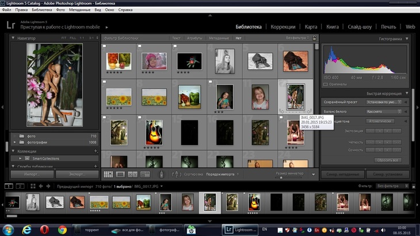Open Без фильтра preset dropdown in filter bar
420x236 pixels.
(x=297, y=38)
